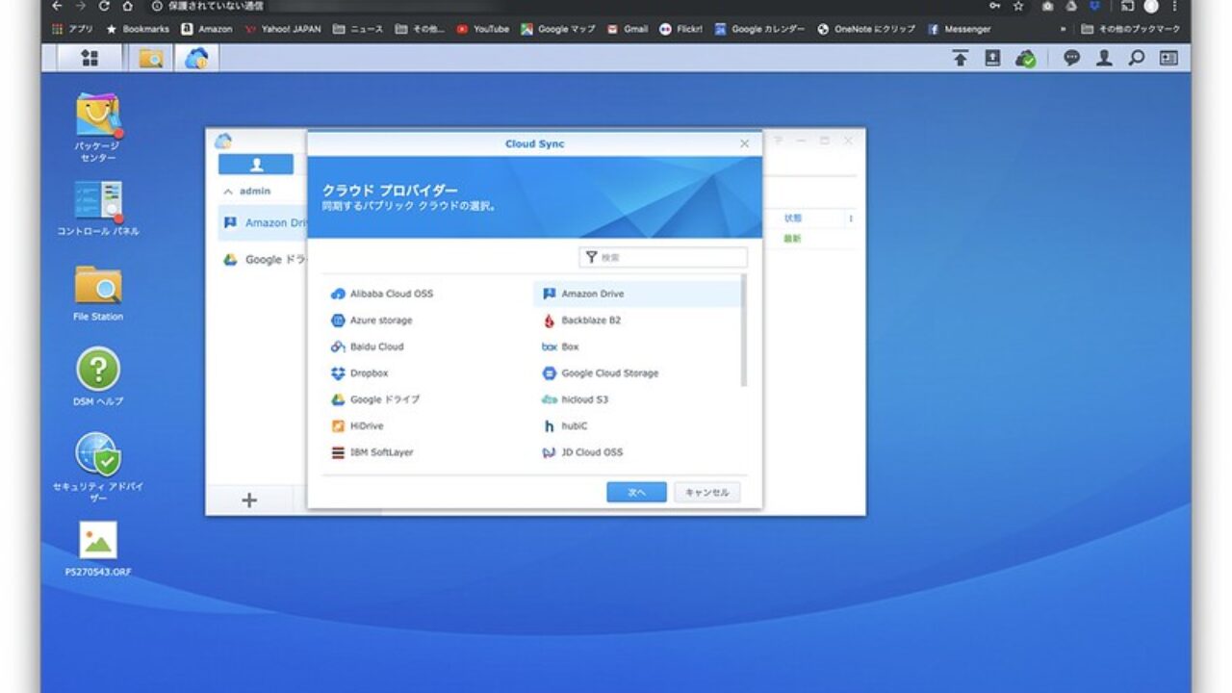This screenshot has width=1232, height=693.
Task: Show more bookmarks with the overflow chevron
Action: pyautogui.click(x=1063, y=29)
